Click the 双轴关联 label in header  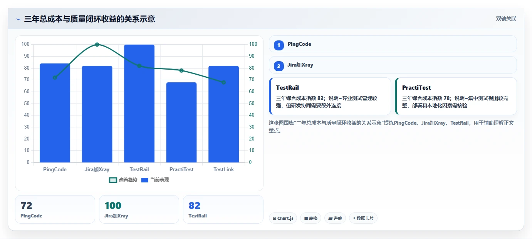506,19
